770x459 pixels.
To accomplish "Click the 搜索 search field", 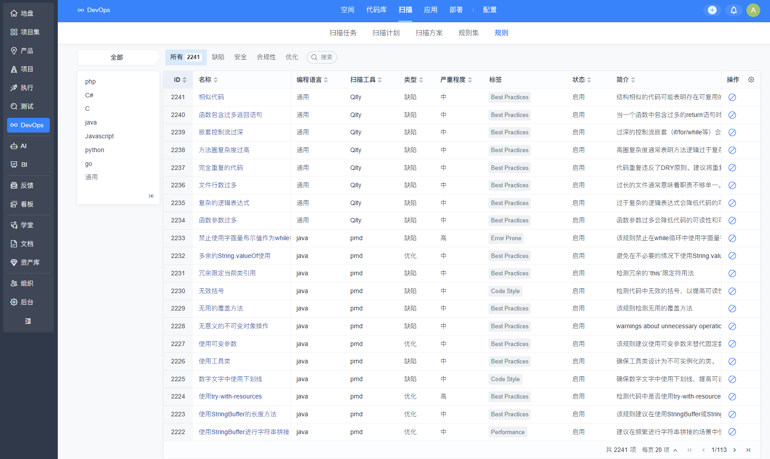I will [322, 57].
